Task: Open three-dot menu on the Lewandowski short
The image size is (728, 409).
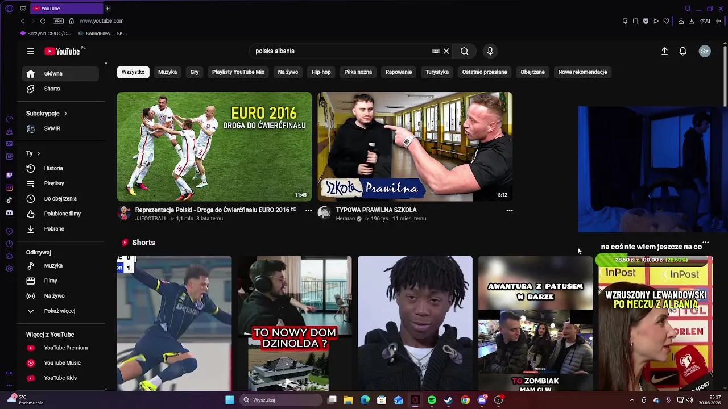Action: click(706, 243)
